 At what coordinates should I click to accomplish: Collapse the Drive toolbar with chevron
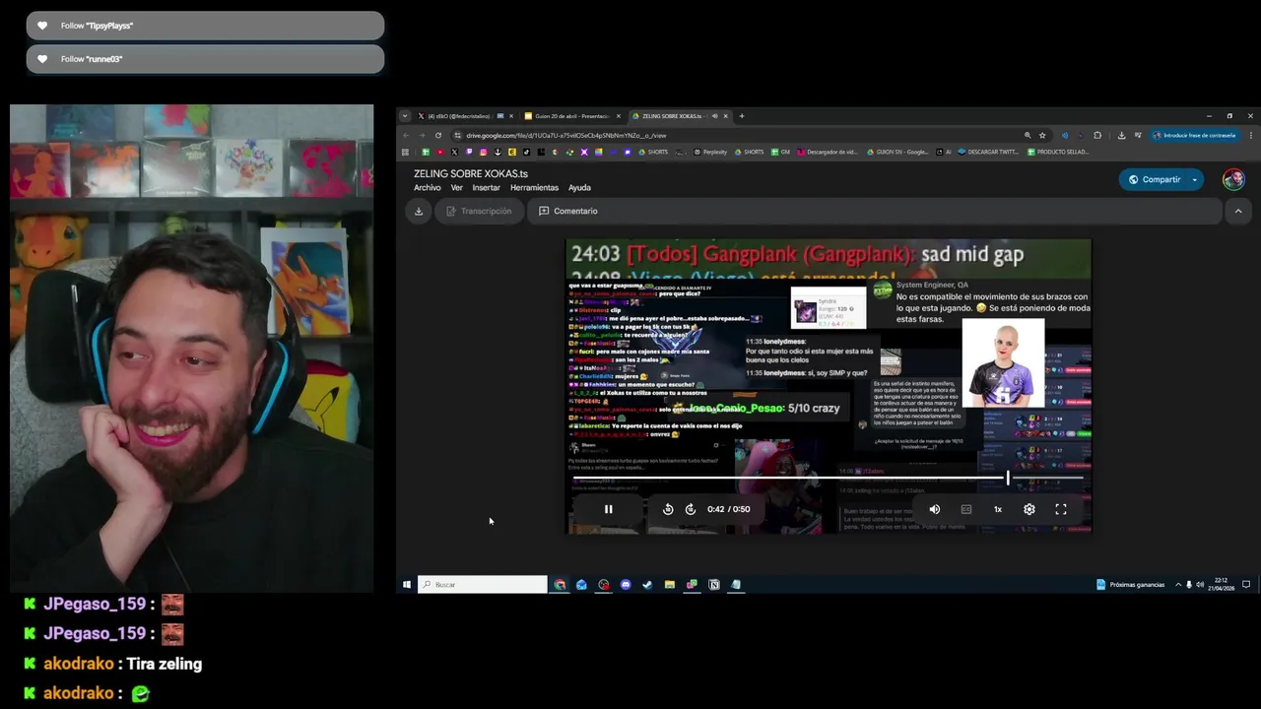pos(1238,211)
